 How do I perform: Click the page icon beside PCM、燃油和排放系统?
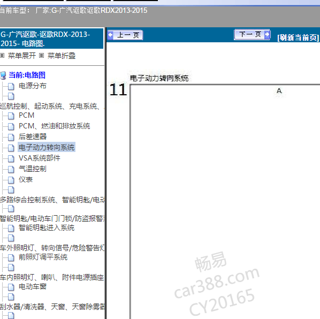coord(11,126)
